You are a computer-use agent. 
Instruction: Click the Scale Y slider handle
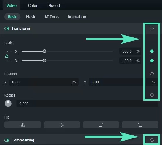44,61
